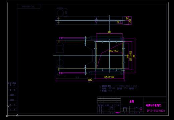The height and width of the screenshot is (120, 174).
Task: Select the '125' dimension in the side view
Action: tap(127, 18)
